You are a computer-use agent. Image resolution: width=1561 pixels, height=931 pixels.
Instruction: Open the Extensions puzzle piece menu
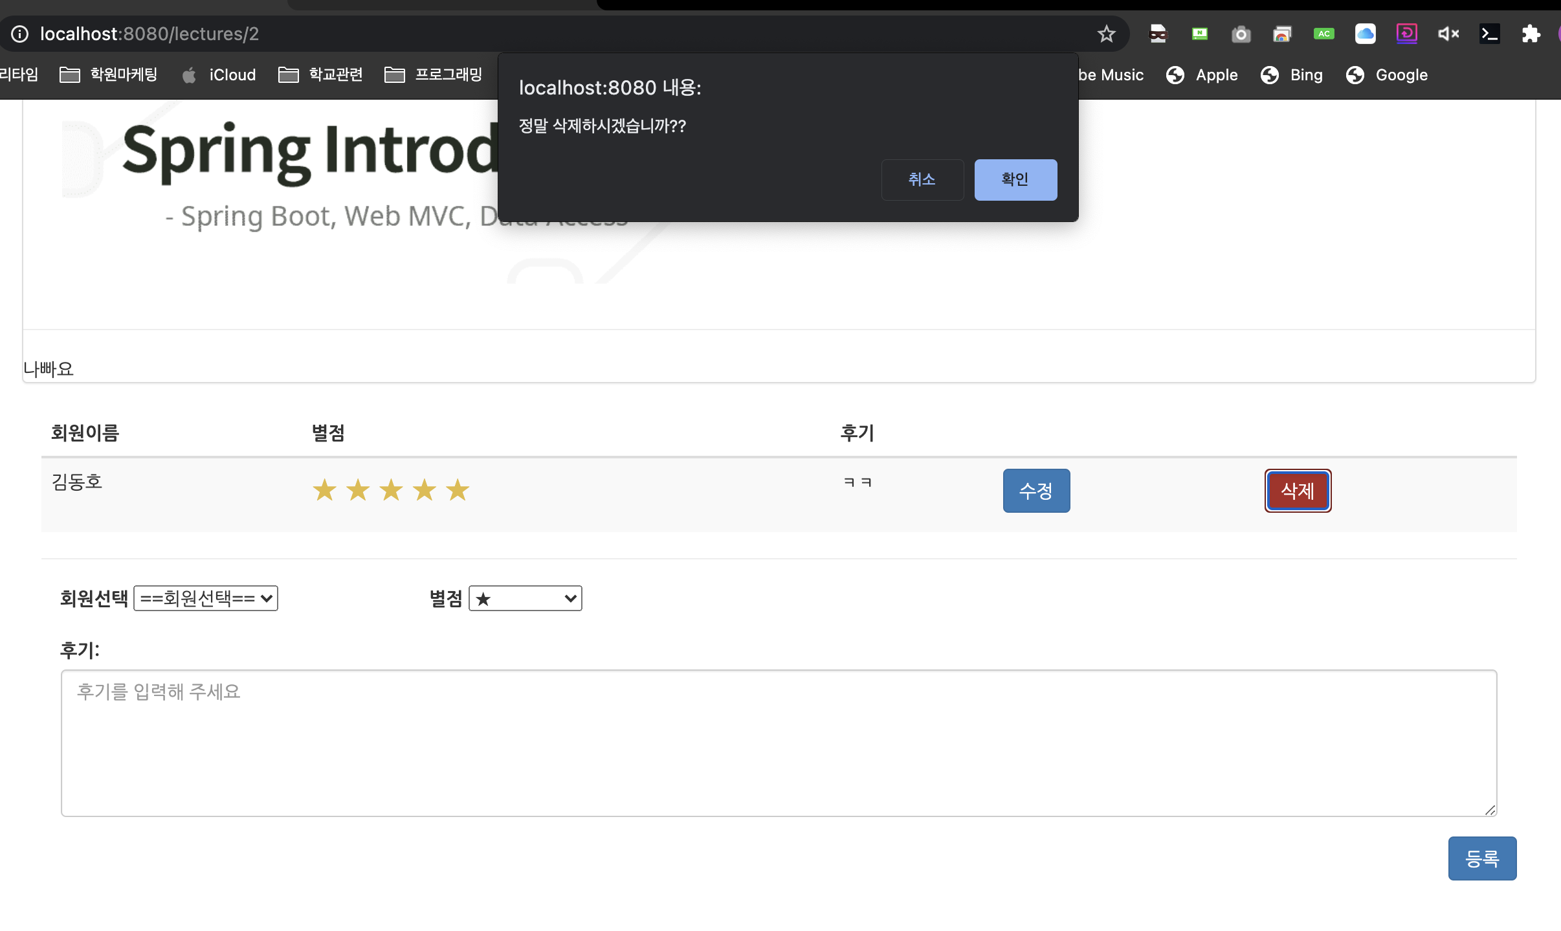point(1531,34)
